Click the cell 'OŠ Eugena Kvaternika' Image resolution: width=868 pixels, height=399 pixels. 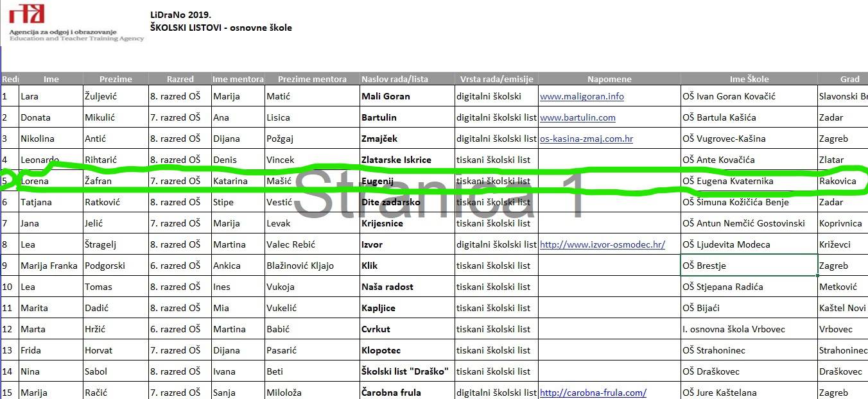coord(749,181)
